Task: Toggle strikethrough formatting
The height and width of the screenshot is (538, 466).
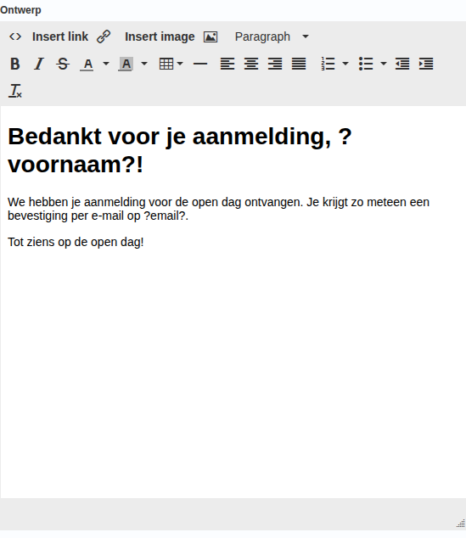Action: point(63,64)
